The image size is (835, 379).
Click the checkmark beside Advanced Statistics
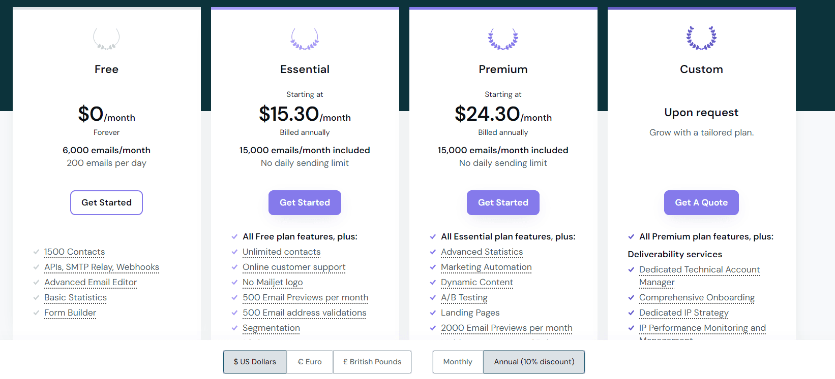click(x=433, y=252)
